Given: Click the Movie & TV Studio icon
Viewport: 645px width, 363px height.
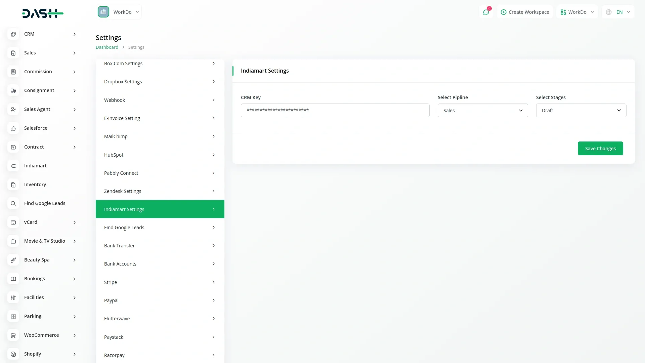Looking at the screenshot, I should click(13, 241).
